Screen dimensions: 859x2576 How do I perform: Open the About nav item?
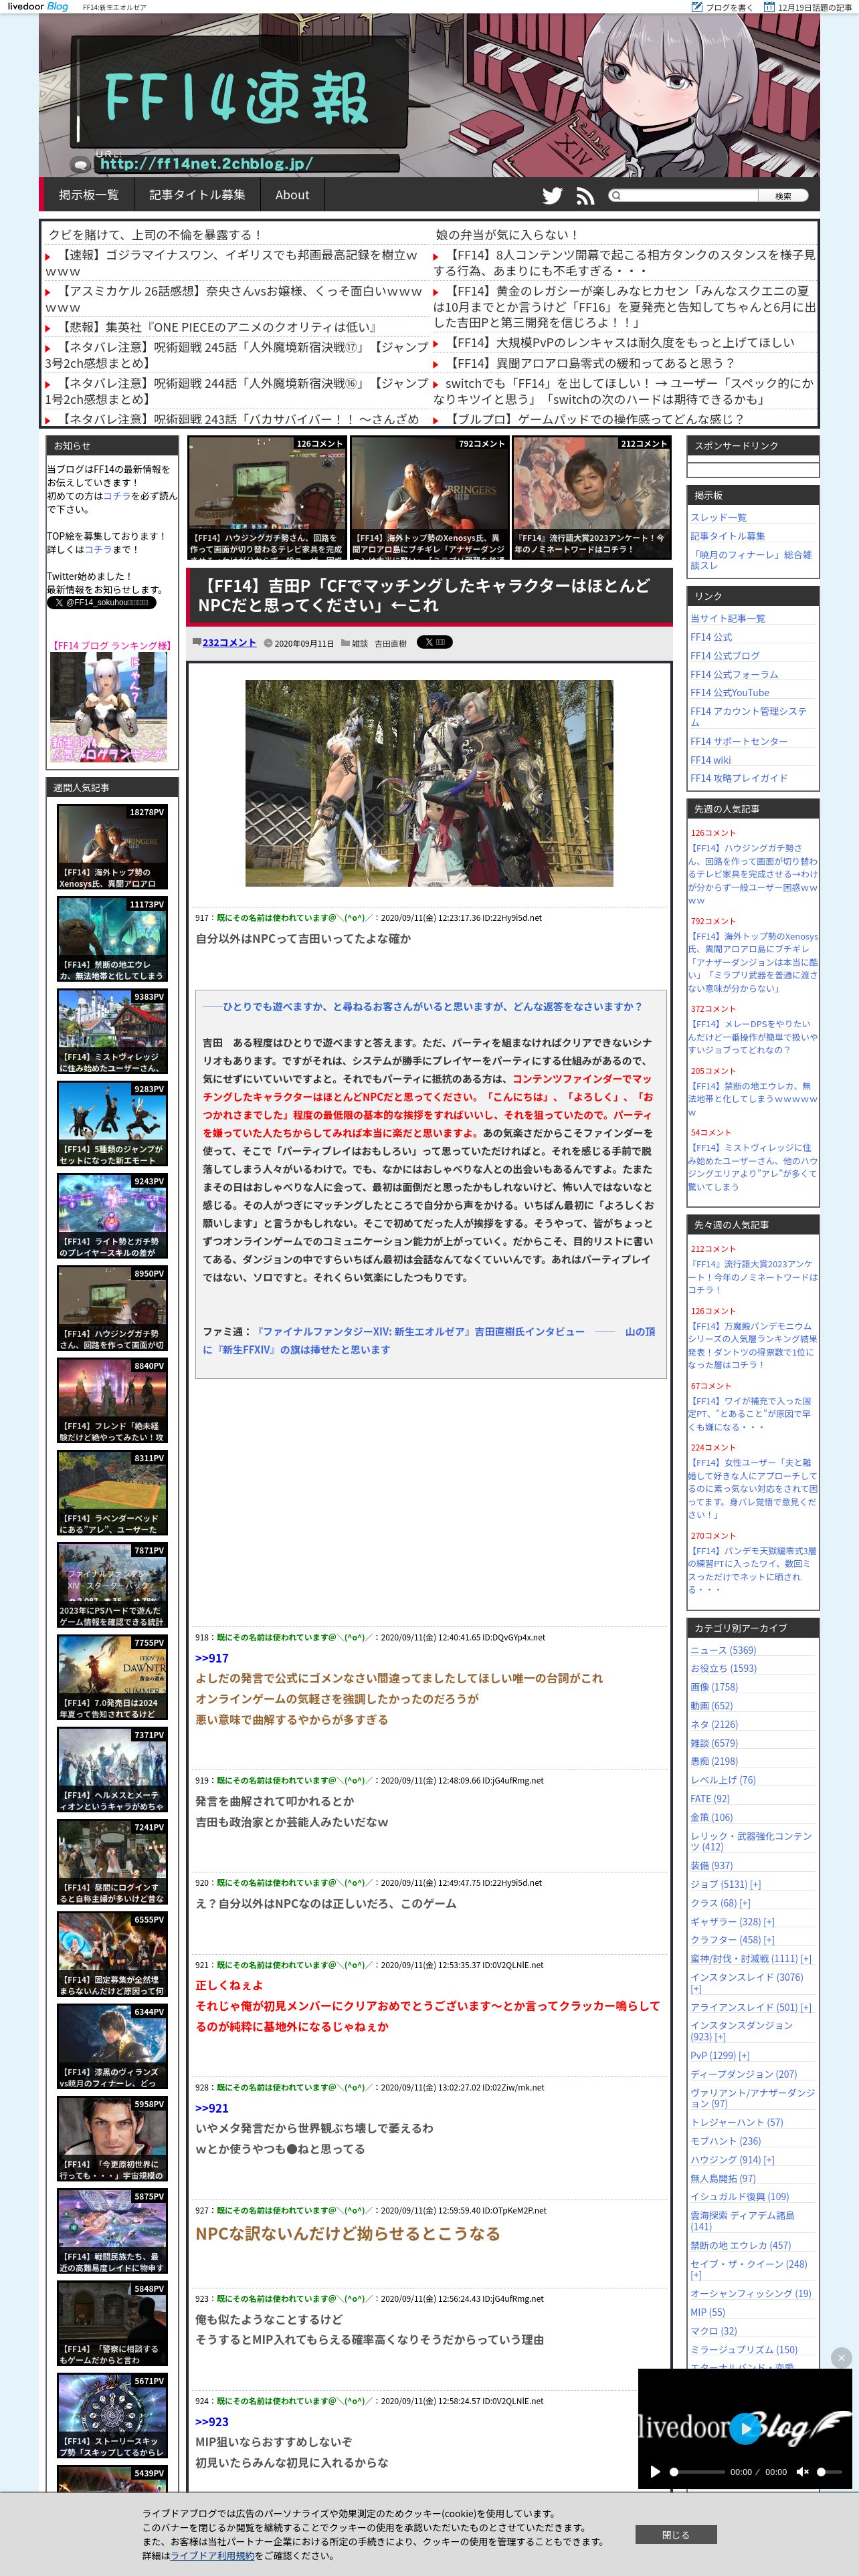coord(292,195)
